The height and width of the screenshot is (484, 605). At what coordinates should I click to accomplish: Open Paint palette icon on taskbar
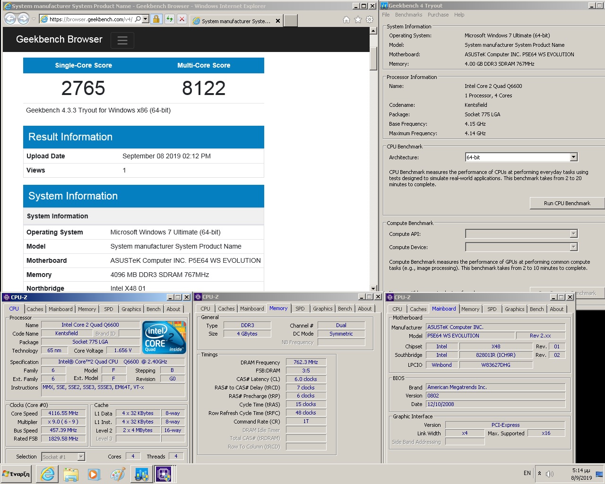[117, 474]
